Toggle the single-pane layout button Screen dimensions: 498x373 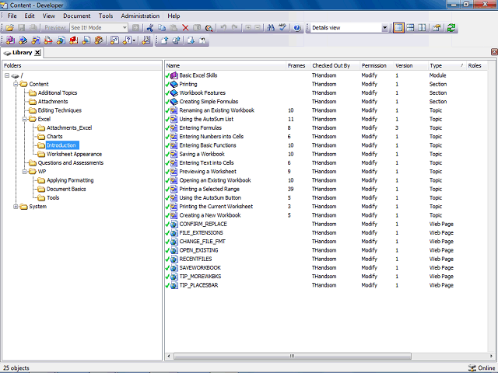point(398,28)
